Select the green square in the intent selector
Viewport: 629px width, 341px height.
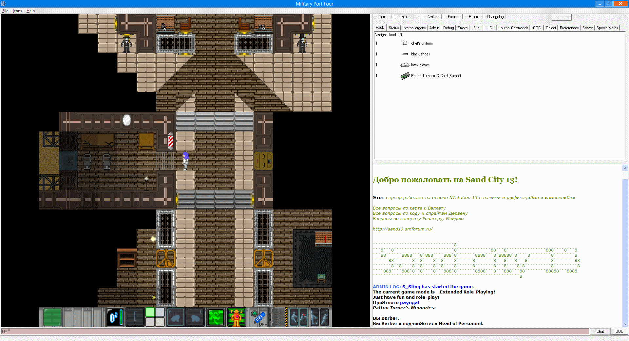[x=150, y=312]
